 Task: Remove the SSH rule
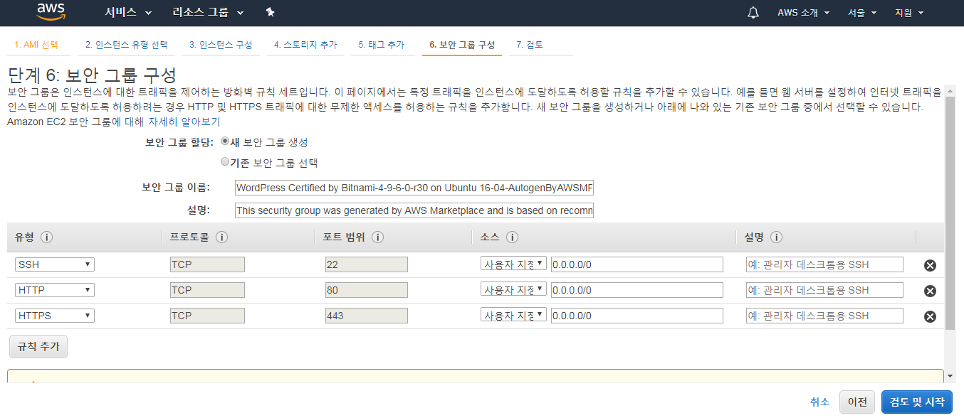(x=930, y=266)
